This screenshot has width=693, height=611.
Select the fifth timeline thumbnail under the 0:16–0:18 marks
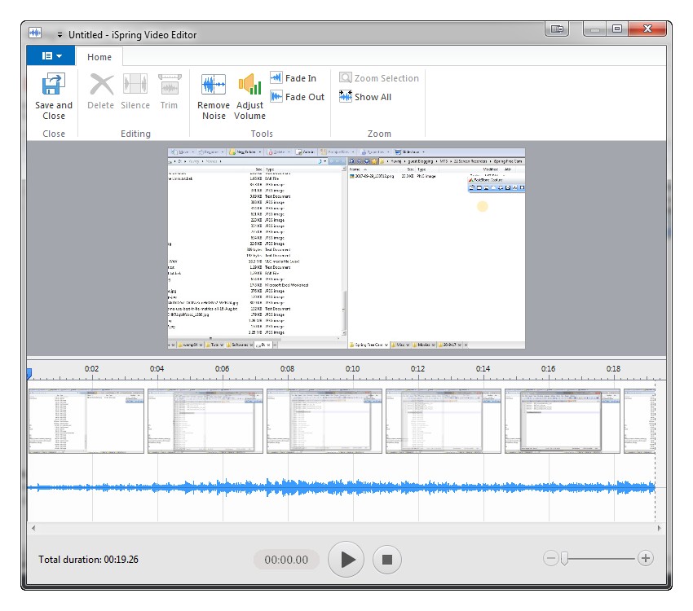563,421
